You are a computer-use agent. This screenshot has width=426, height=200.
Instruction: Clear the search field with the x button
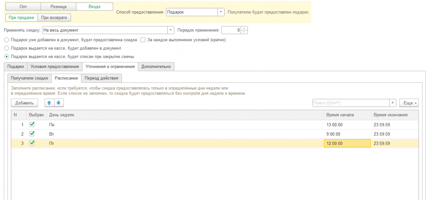393,103
